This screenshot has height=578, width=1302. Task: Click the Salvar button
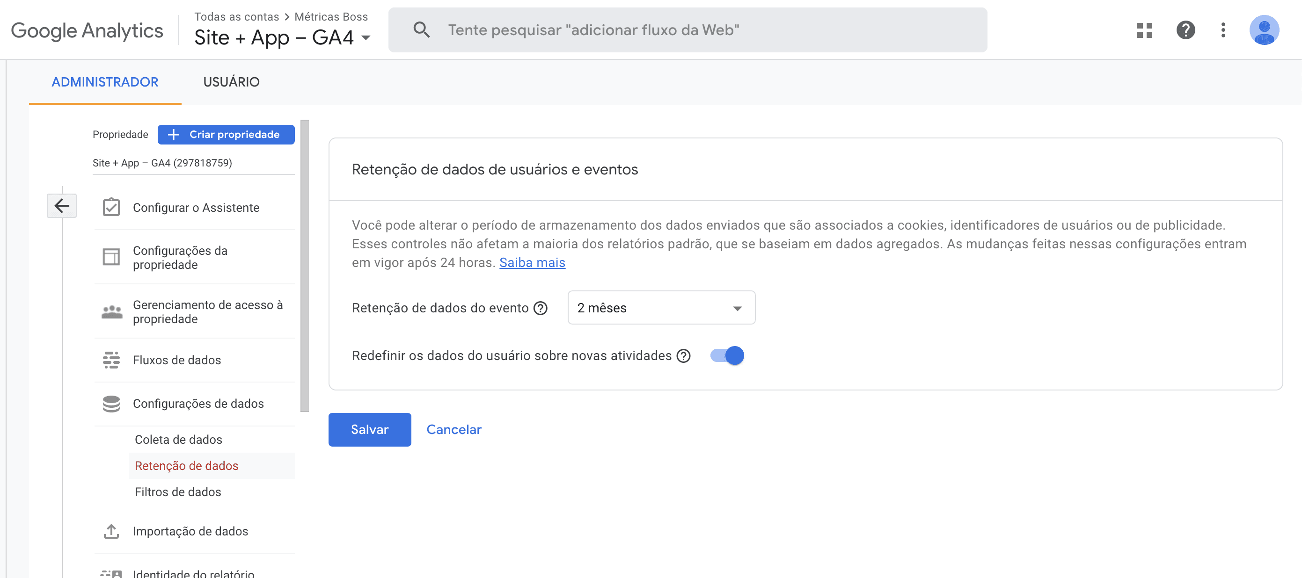click(x=369, y=429)
